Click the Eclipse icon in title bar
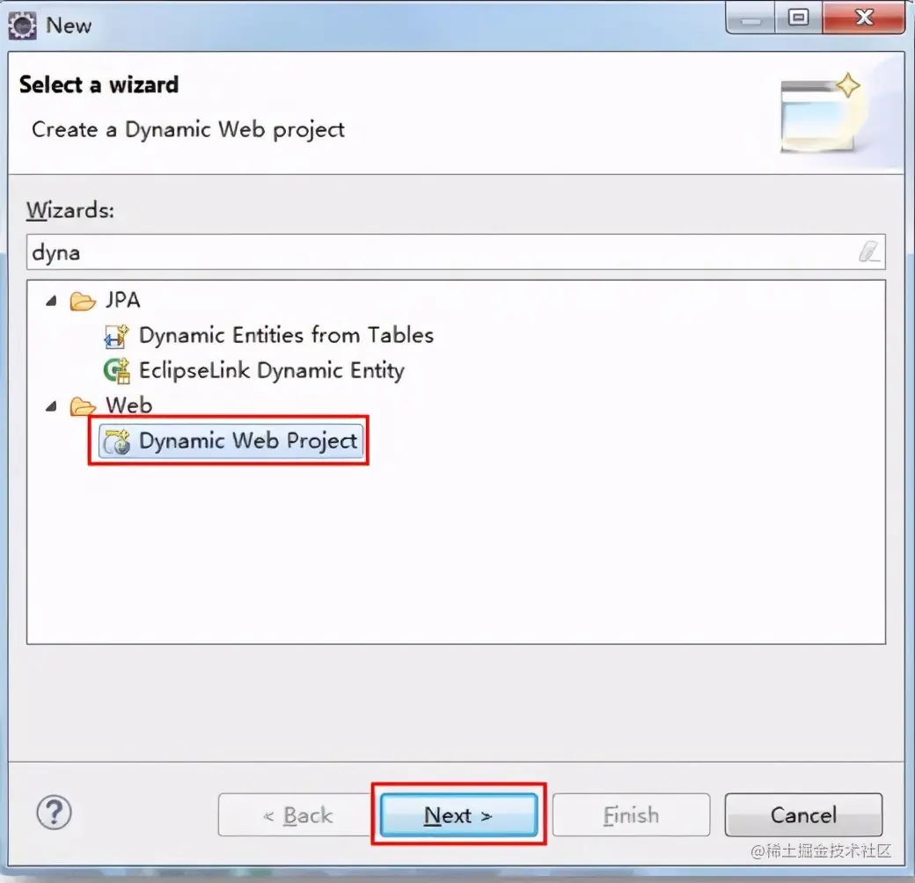The width and height of the screenshot is (915, 883). pyautogui.click(x=22, y=26)
